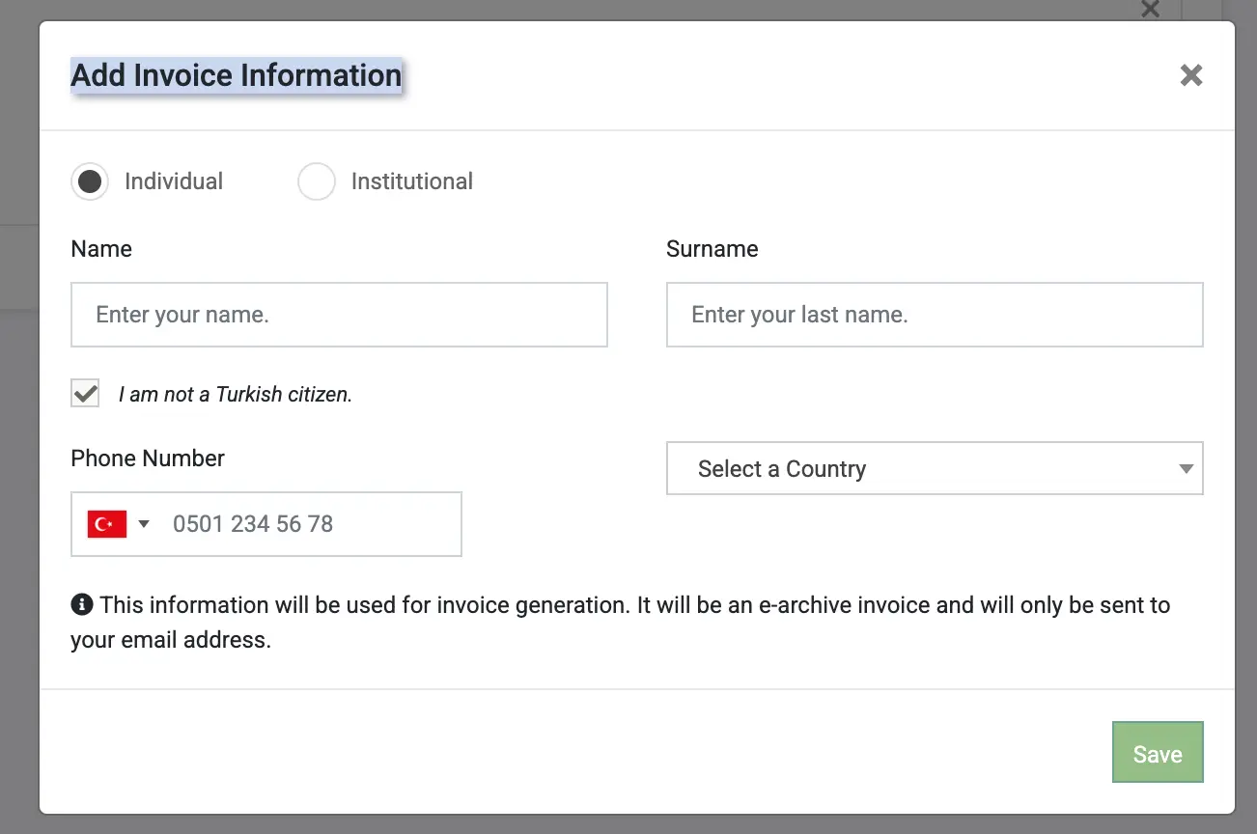Click the info icon beside invoice notice
The height and width of the screenshot is (834, 1257).
(x=82, y=605)
